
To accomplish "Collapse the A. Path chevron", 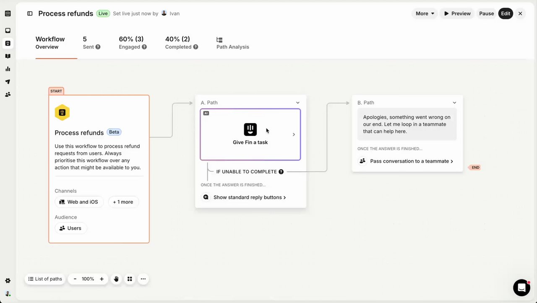I will click(297, 103).
